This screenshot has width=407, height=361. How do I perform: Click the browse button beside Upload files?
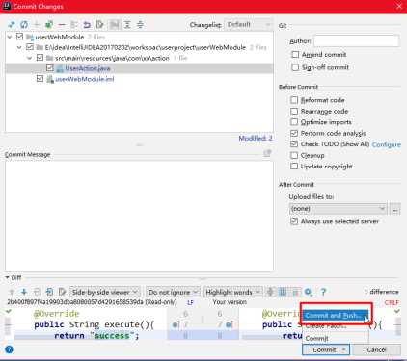pyautogui.click(x=395, y=209)
